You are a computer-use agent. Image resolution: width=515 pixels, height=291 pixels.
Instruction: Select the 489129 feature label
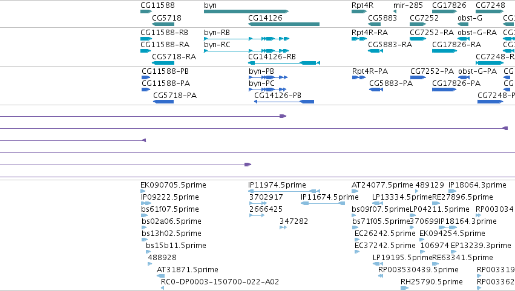point(430,185)
